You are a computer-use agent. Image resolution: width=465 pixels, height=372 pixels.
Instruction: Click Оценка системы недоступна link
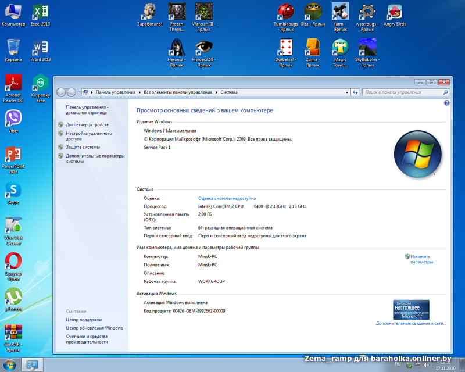(x=227, y=198)
